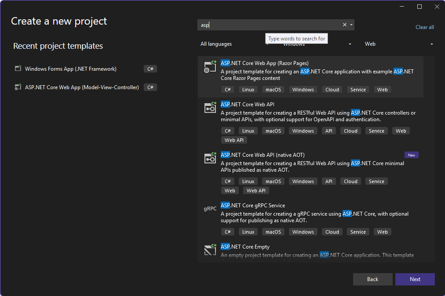Select the ASP.NET Core Empty title

[x=245, y=247]
